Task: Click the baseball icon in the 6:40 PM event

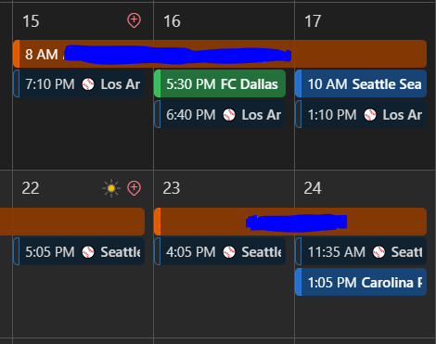Action: pos(229,115)
